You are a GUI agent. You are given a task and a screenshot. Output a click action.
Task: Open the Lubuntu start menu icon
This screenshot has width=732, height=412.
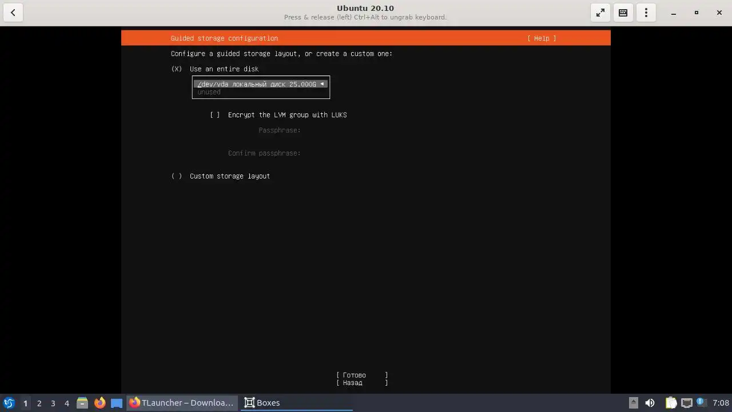(9, 403)
